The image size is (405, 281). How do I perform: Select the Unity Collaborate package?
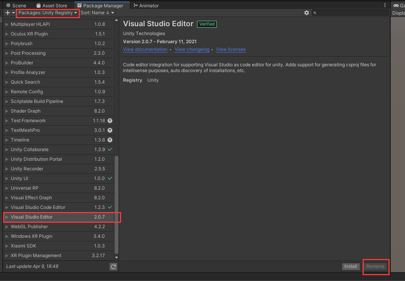pos(58,150)
